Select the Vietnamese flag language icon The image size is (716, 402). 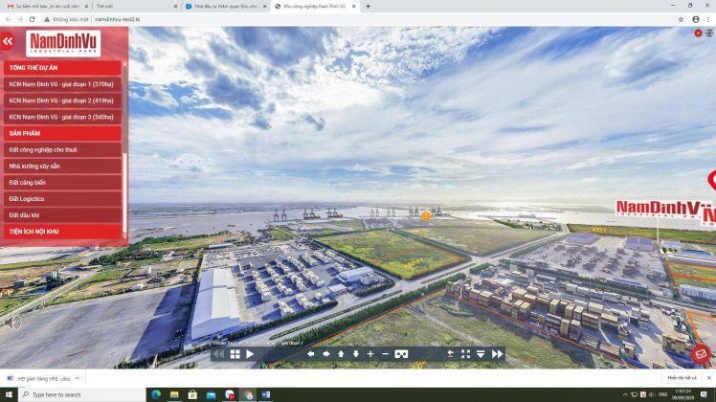tap(698, 33)
